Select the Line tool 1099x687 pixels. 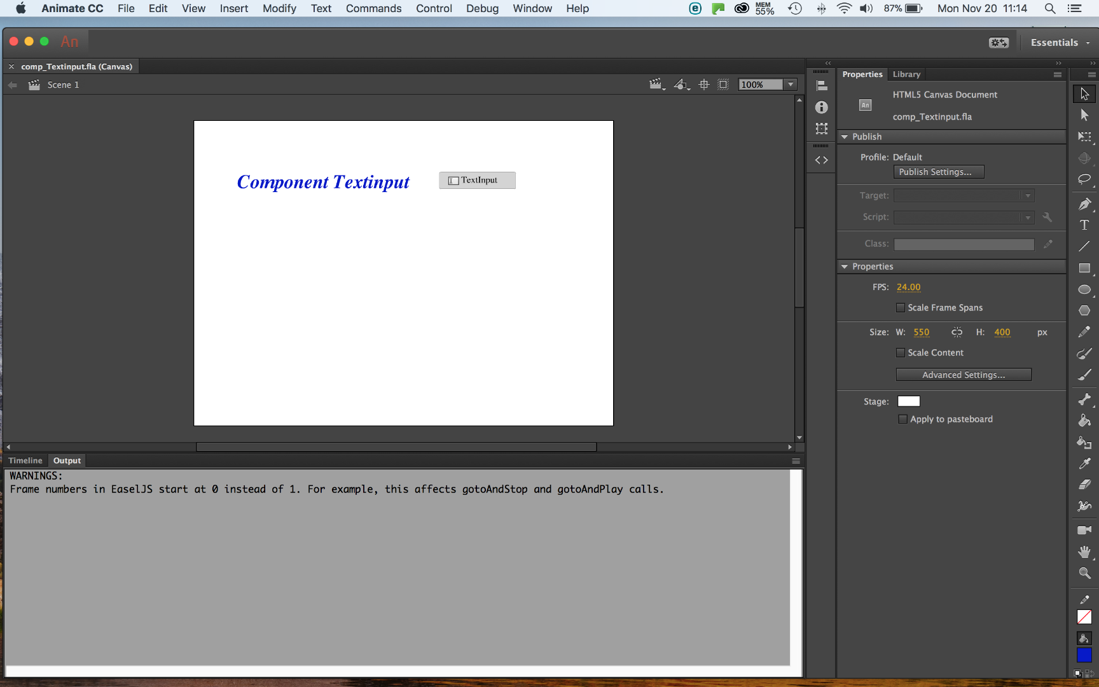pyautogui.click(x=1084, y=246)
